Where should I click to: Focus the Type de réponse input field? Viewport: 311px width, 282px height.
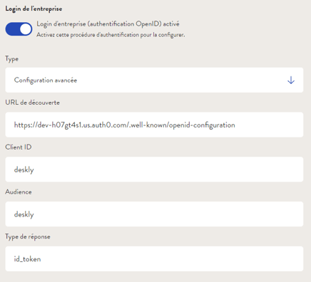[154, 258]
